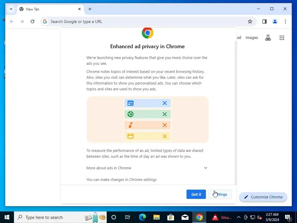Open Settings from the privacy dialog
The height and width of the screenshot is (223, 297).
(220, 194)
